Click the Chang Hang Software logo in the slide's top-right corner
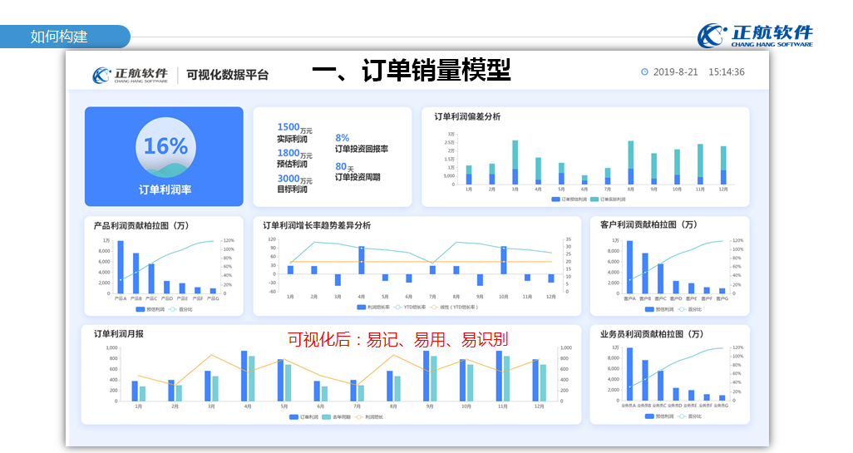This screenshot has width=853, height=453. click(x=755, y=35)
